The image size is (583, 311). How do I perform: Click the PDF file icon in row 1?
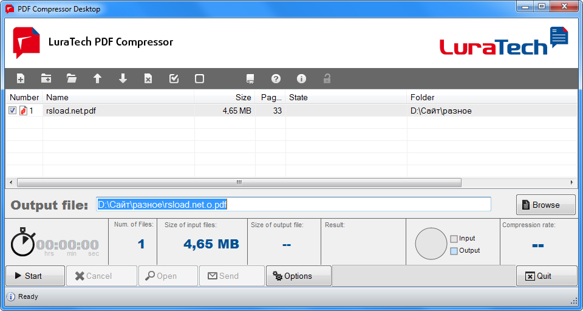pos(24,111)
